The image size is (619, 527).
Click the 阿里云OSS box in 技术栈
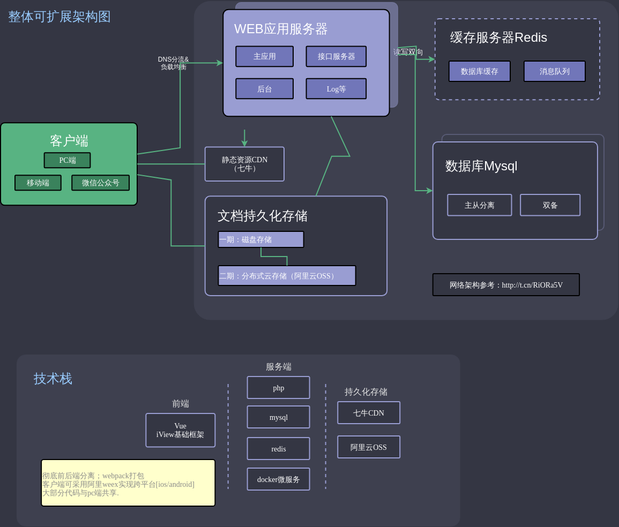pyautogui.click(x=369, y=447)
